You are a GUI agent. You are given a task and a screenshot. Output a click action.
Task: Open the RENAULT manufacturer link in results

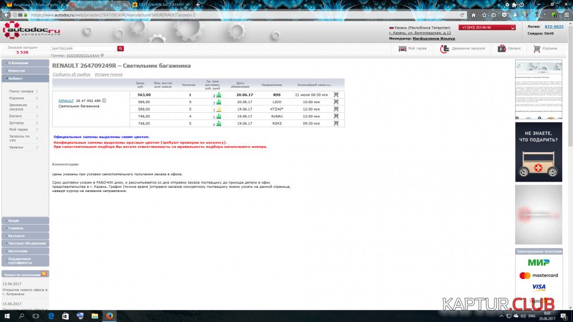[66, 100]
